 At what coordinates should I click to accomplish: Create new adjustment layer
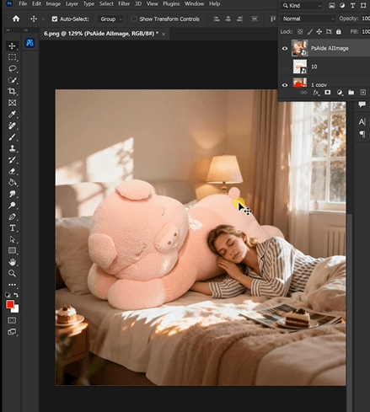pos(340,93)
